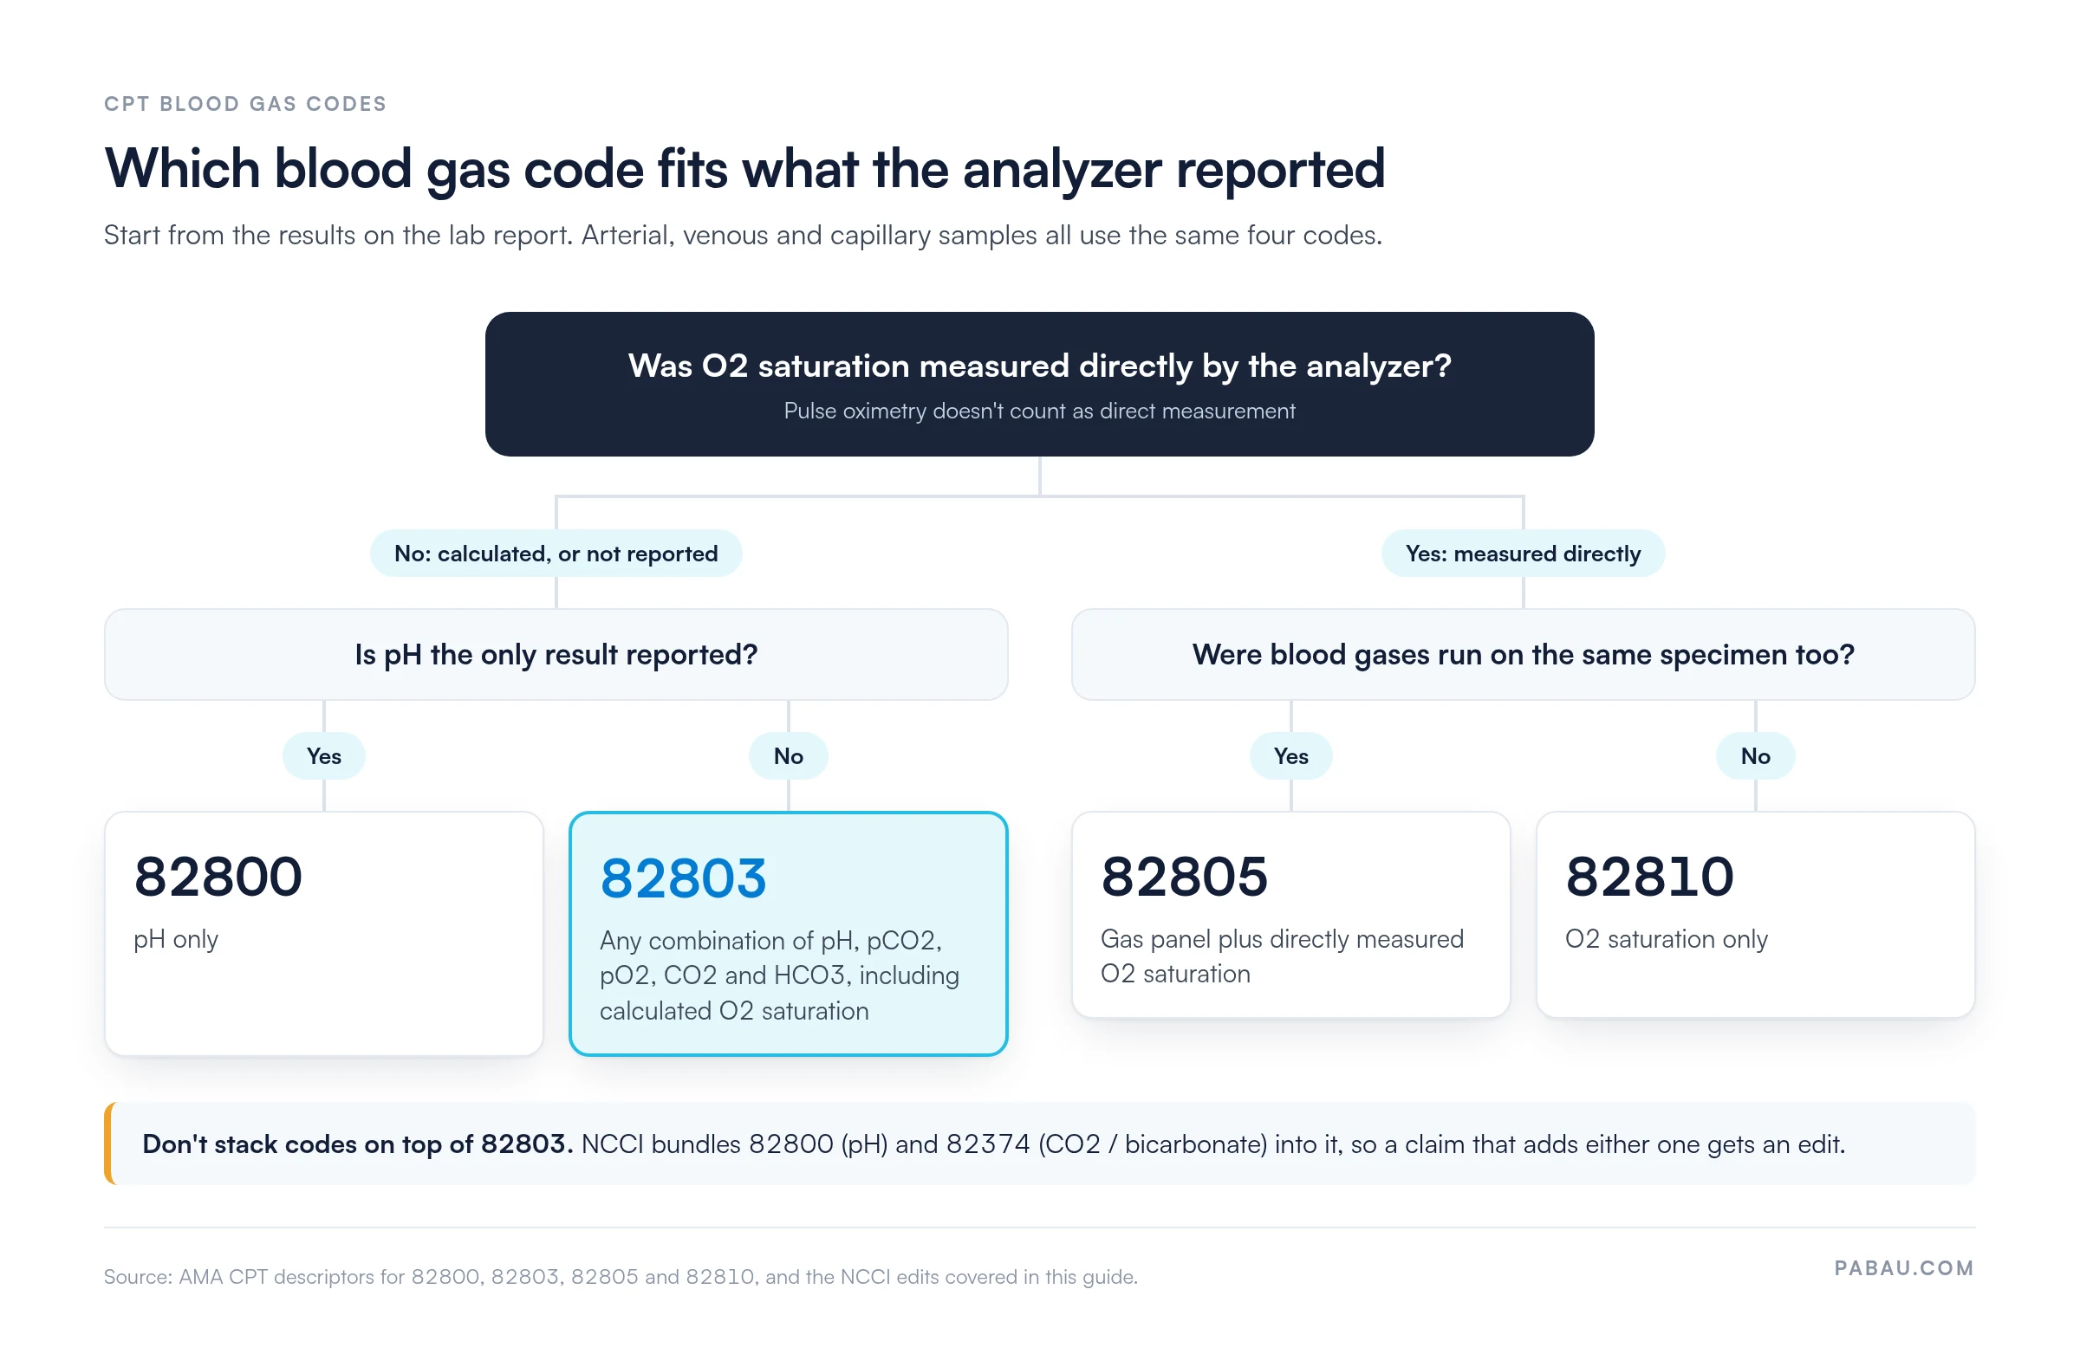Open the highlighted 82803 code card

pos(789,933)
